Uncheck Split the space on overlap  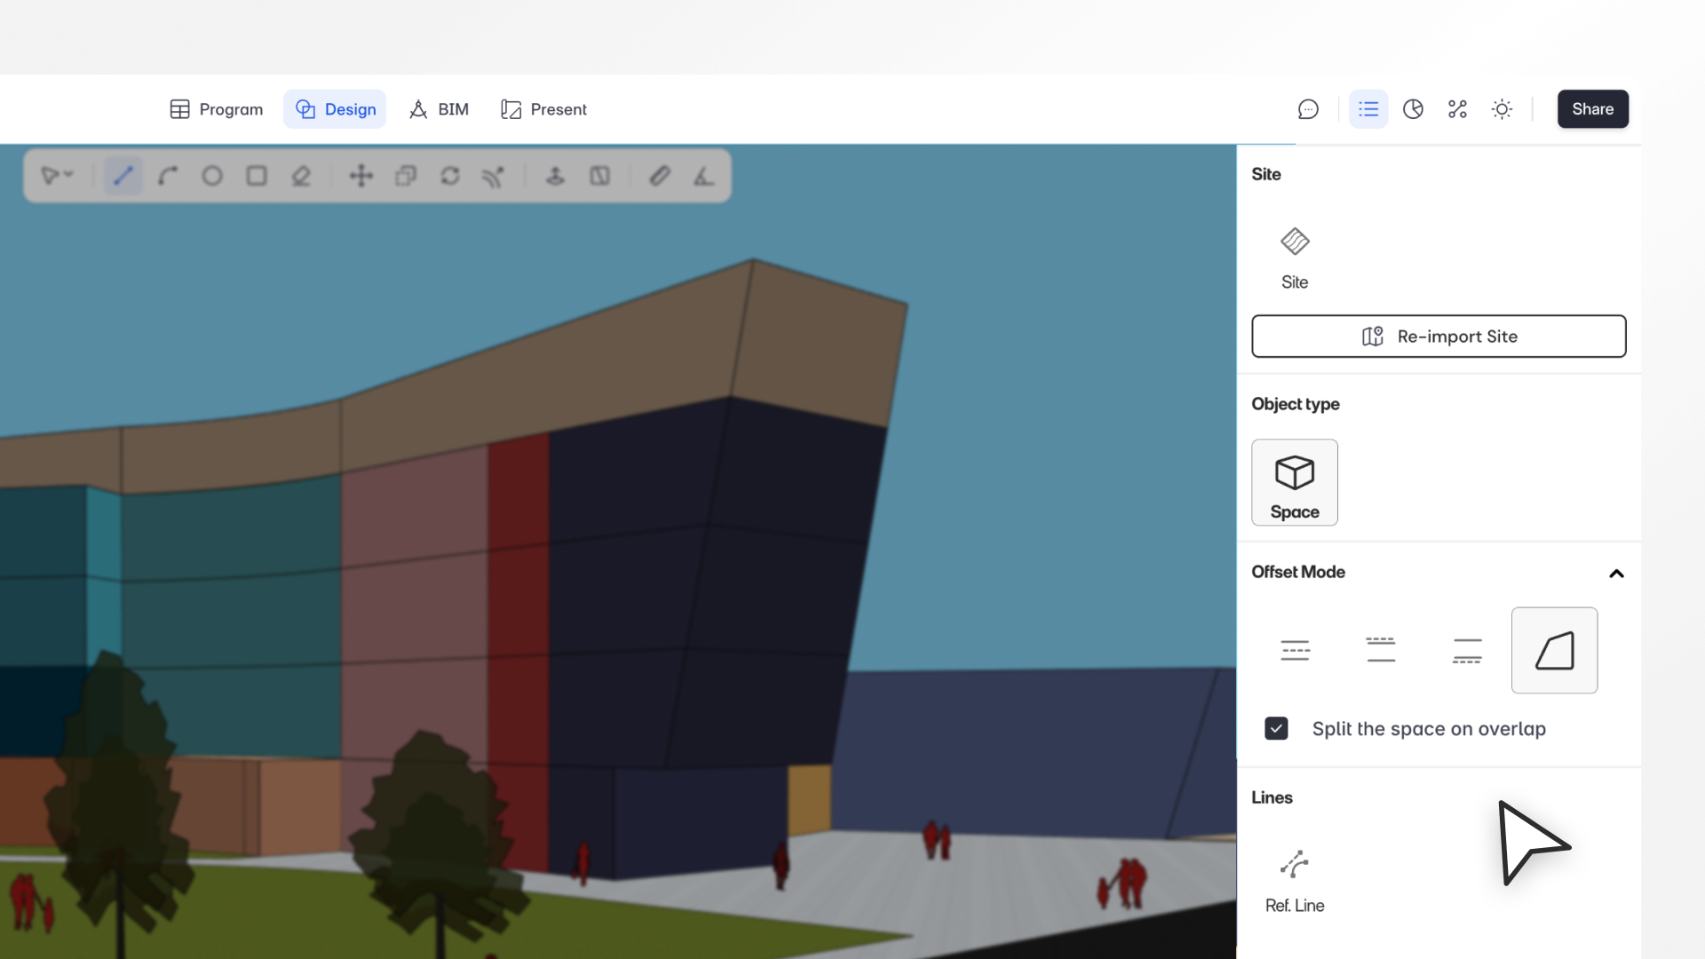pos(1276,728)
